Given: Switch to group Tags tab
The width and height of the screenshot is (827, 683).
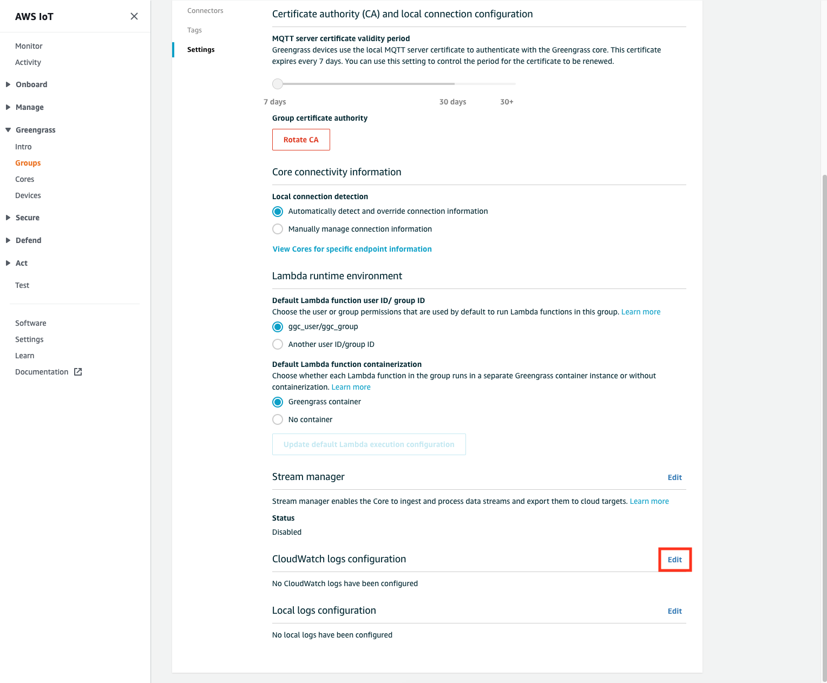Looking at the screenshot, I should [x=194, y=30].
